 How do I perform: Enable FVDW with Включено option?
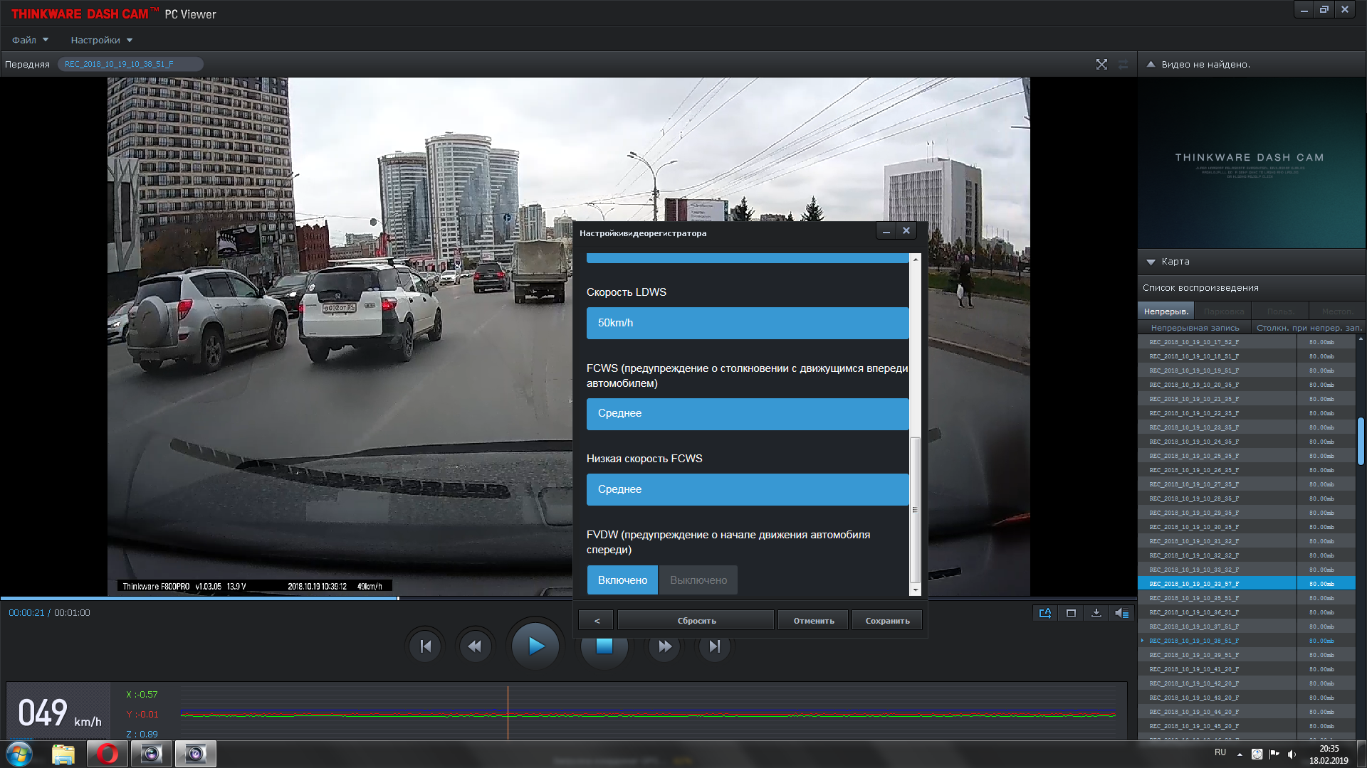622,580
